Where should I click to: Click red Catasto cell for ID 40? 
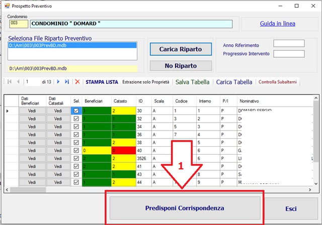coord(124,150)
